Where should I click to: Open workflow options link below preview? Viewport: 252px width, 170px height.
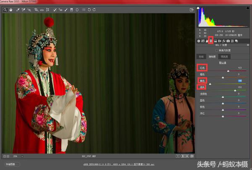pos(119,164)
